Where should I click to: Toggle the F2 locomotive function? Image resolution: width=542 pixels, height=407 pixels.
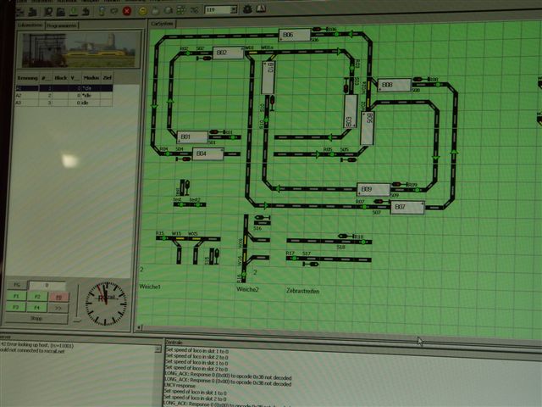pos(37,298)
